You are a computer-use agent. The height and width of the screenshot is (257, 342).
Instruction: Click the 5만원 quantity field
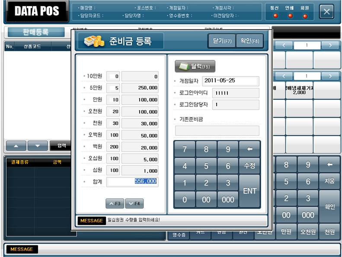coord(113,88)
